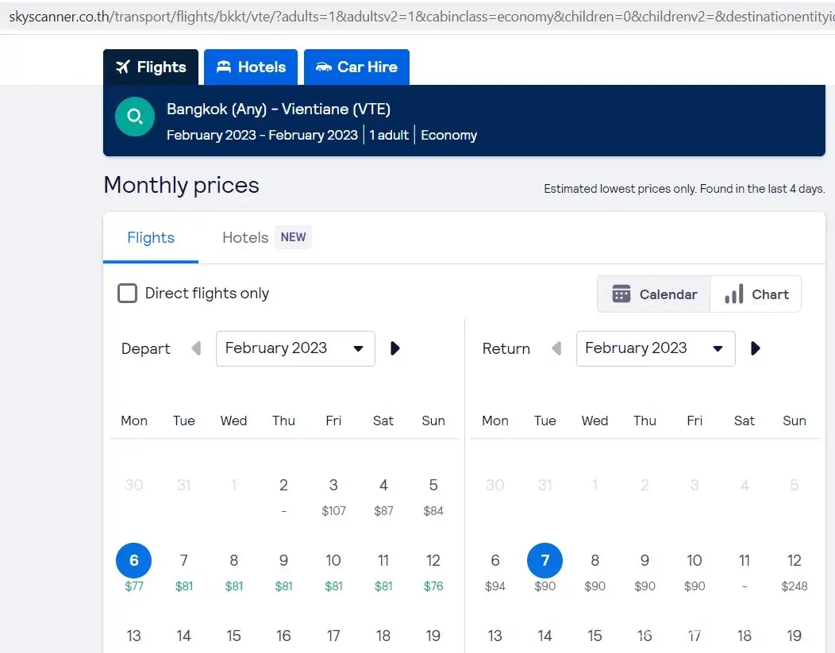Viewport: 835px width, 653px height.
Task: Switch to Chart view
Action: point(756,294)
